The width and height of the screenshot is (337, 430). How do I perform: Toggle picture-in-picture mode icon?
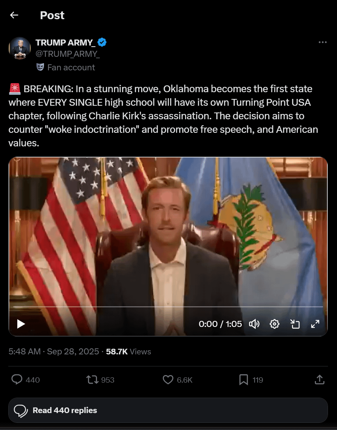(x=295, y=324)
